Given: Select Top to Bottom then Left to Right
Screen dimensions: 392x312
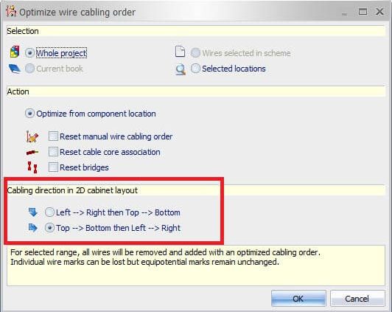Looking at the screenshot, I should pyautogui.click(x=49, y=228).
